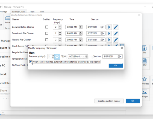Run the Pictures File Cleaner now
The image size is (153, 119).
tap(109, 40)
